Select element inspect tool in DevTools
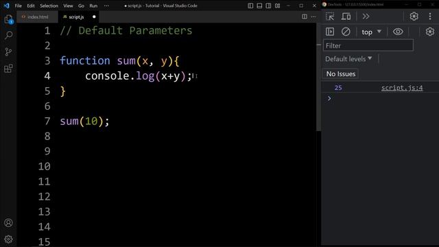The height and width of the screenshot is (247, 439). [x=330, y=16]
